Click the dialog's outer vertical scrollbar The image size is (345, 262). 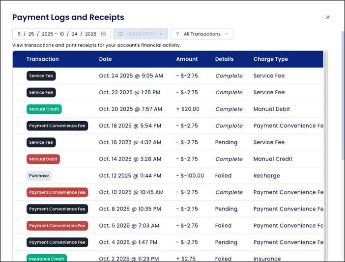coord(343,96)
